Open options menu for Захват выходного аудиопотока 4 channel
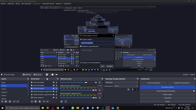This screenshot has height=110, width=196. (x=100, y=98)
